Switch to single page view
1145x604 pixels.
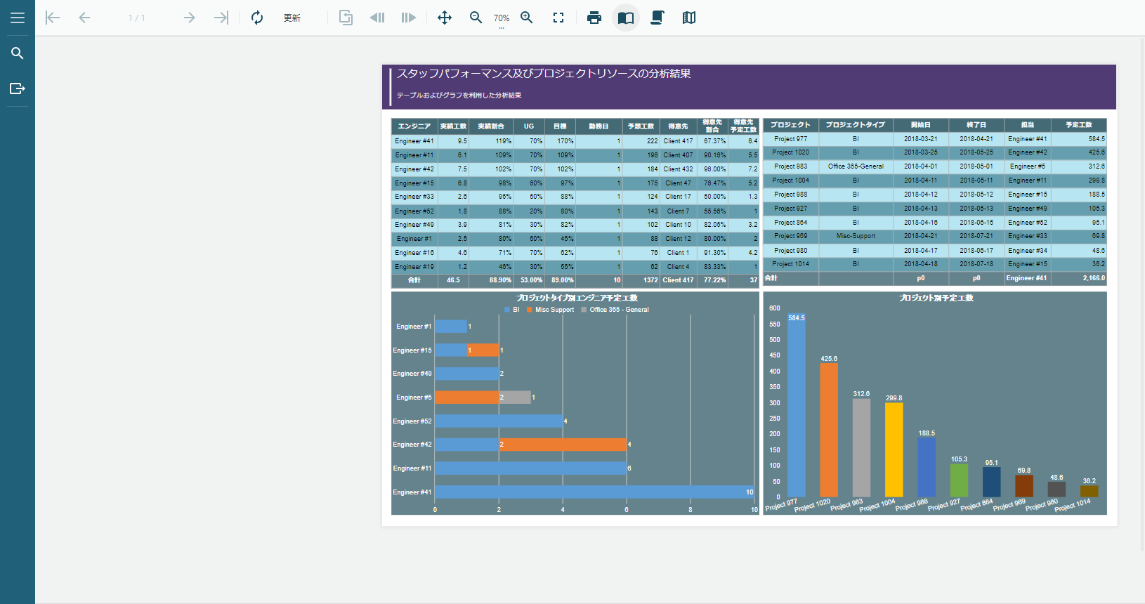626,18
